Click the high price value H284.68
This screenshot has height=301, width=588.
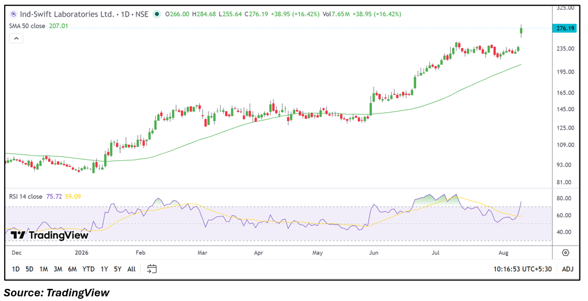pyautogui.click(x=204, y=14)
